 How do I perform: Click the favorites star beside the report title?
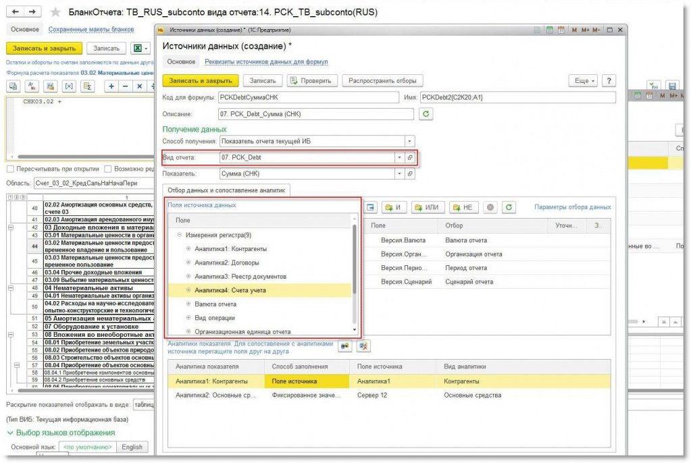point(55,12)
